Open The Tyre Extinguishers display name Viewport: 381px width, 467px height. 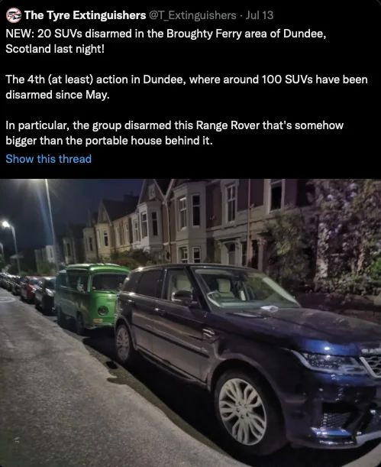coord(85,15)
